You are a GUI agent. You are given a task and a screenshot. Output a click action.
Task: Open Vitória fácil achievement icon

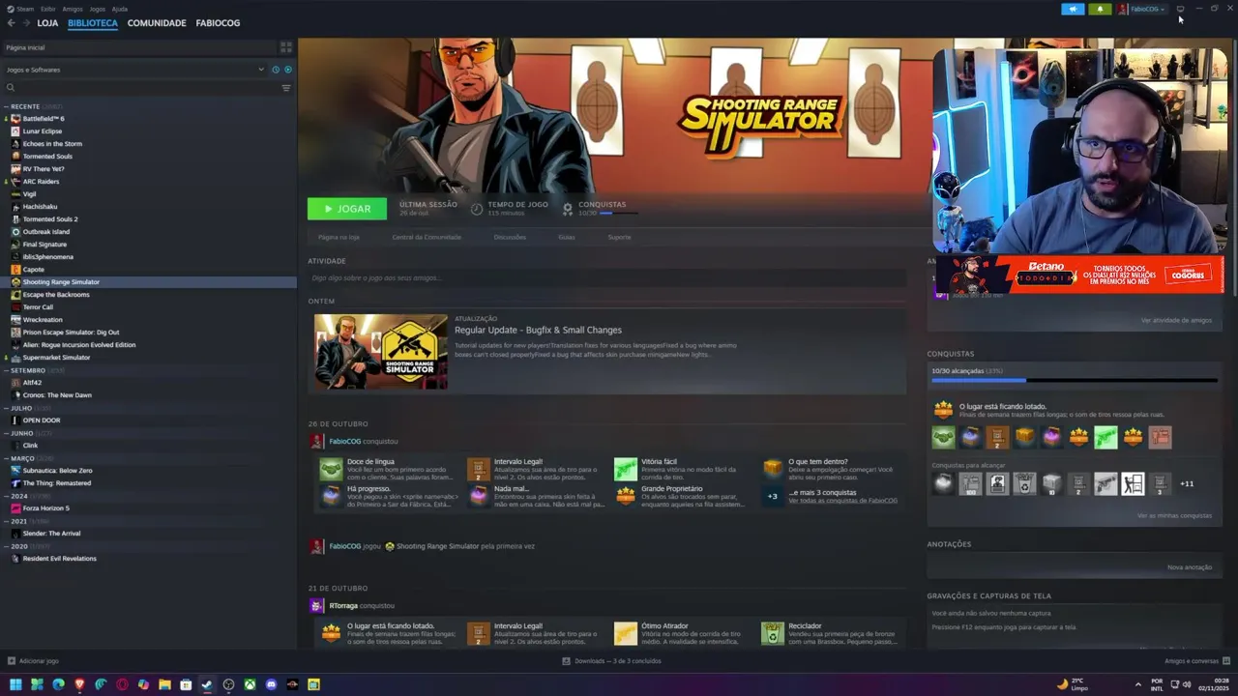[626, 469]
